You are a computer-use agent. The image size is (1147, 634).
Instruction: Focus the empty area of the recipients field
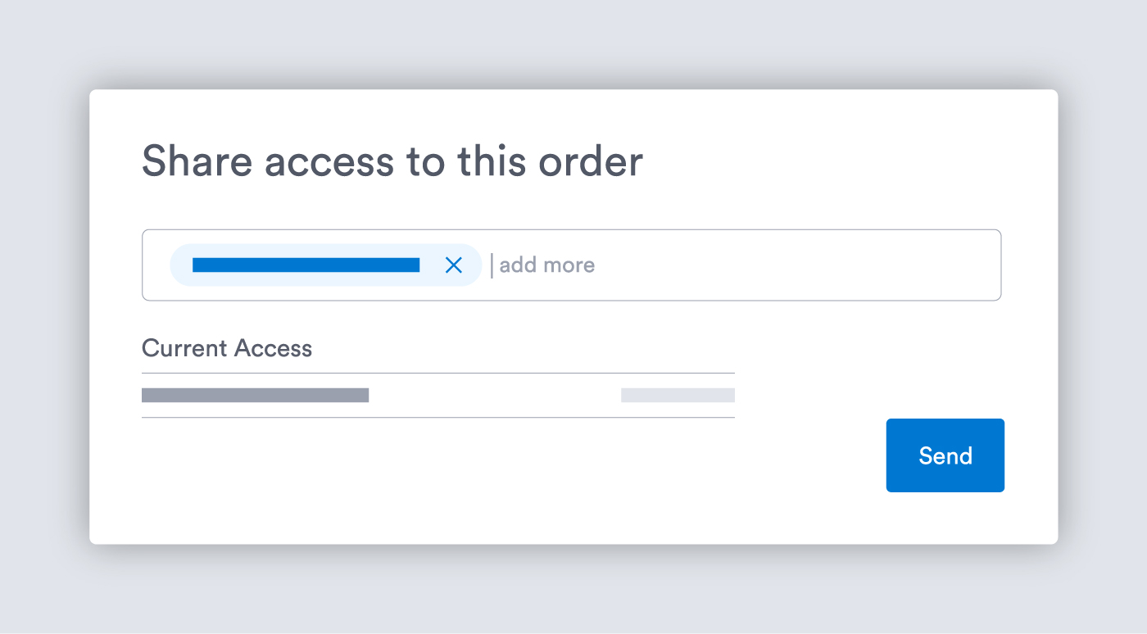[795, 265]
